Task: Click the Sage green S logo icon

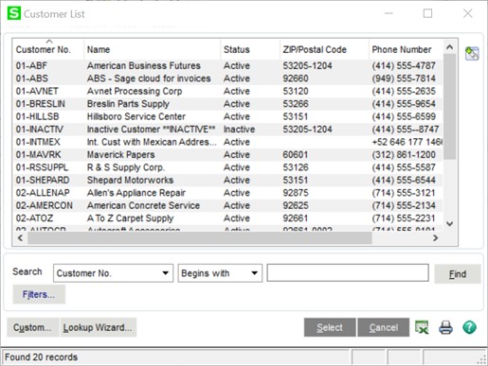Action: [14, 13]
